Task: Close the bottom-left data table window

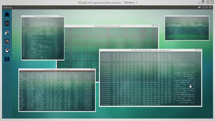Action: (94, 69)
